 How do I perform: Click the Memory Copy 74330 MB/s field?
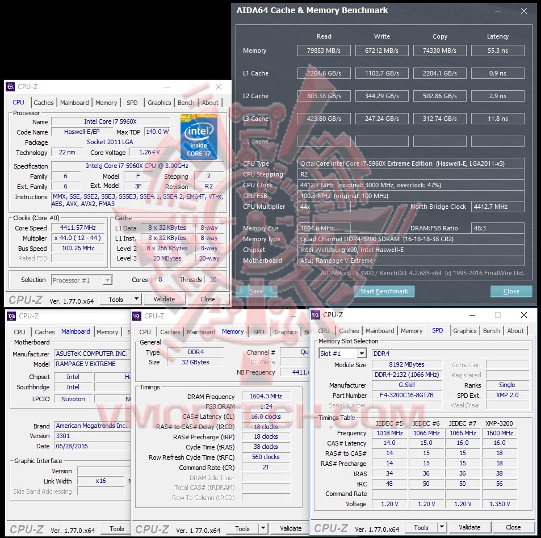[x=439, y=51]
